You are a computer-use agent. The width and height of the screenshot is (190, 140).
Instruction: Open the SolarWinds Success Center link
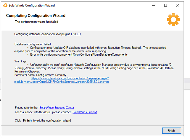pyautogui.click(x=57, y=108)
